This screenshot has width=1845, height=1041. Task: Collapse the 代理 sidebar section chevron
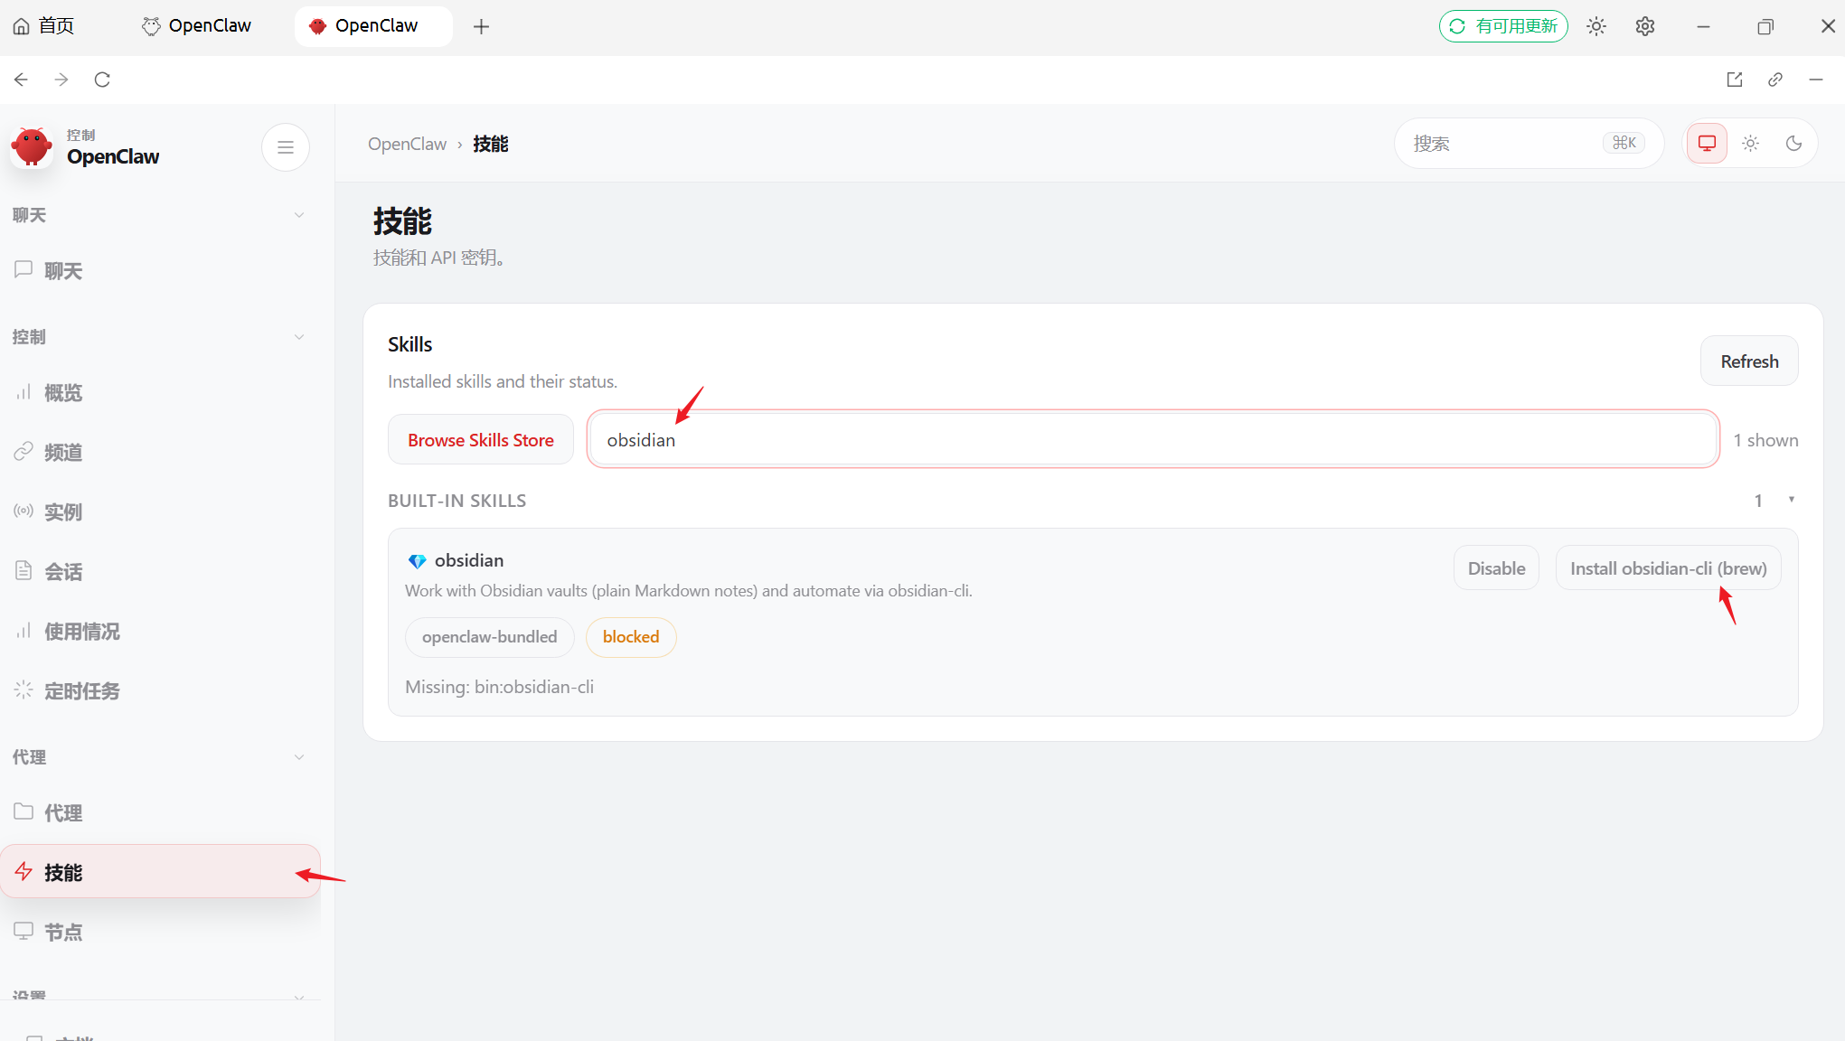(x=299, y=757)
